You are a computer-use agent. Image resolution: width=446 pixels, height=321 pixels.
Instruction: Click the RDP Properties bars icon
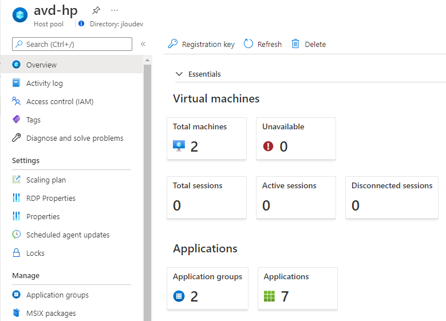tap(16, 197)
